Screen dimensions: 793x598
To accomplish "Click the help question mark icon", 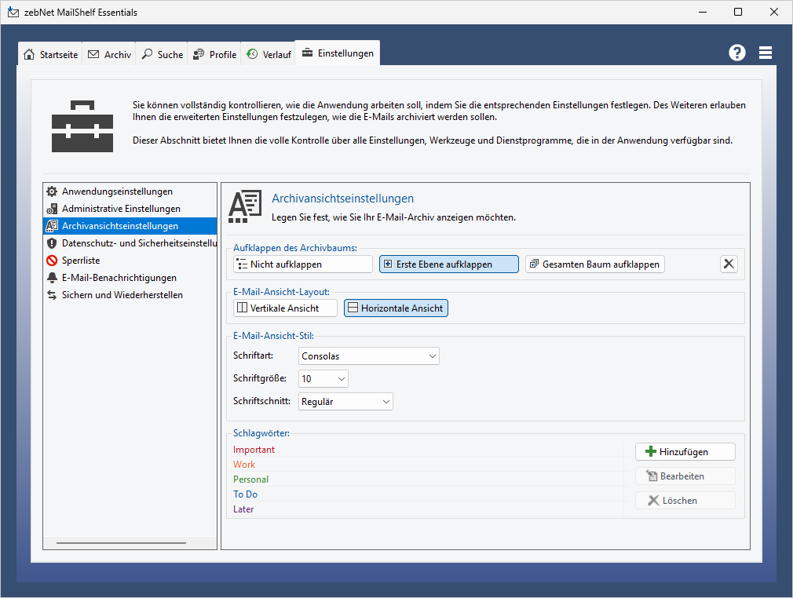I will tap(736, 53).
